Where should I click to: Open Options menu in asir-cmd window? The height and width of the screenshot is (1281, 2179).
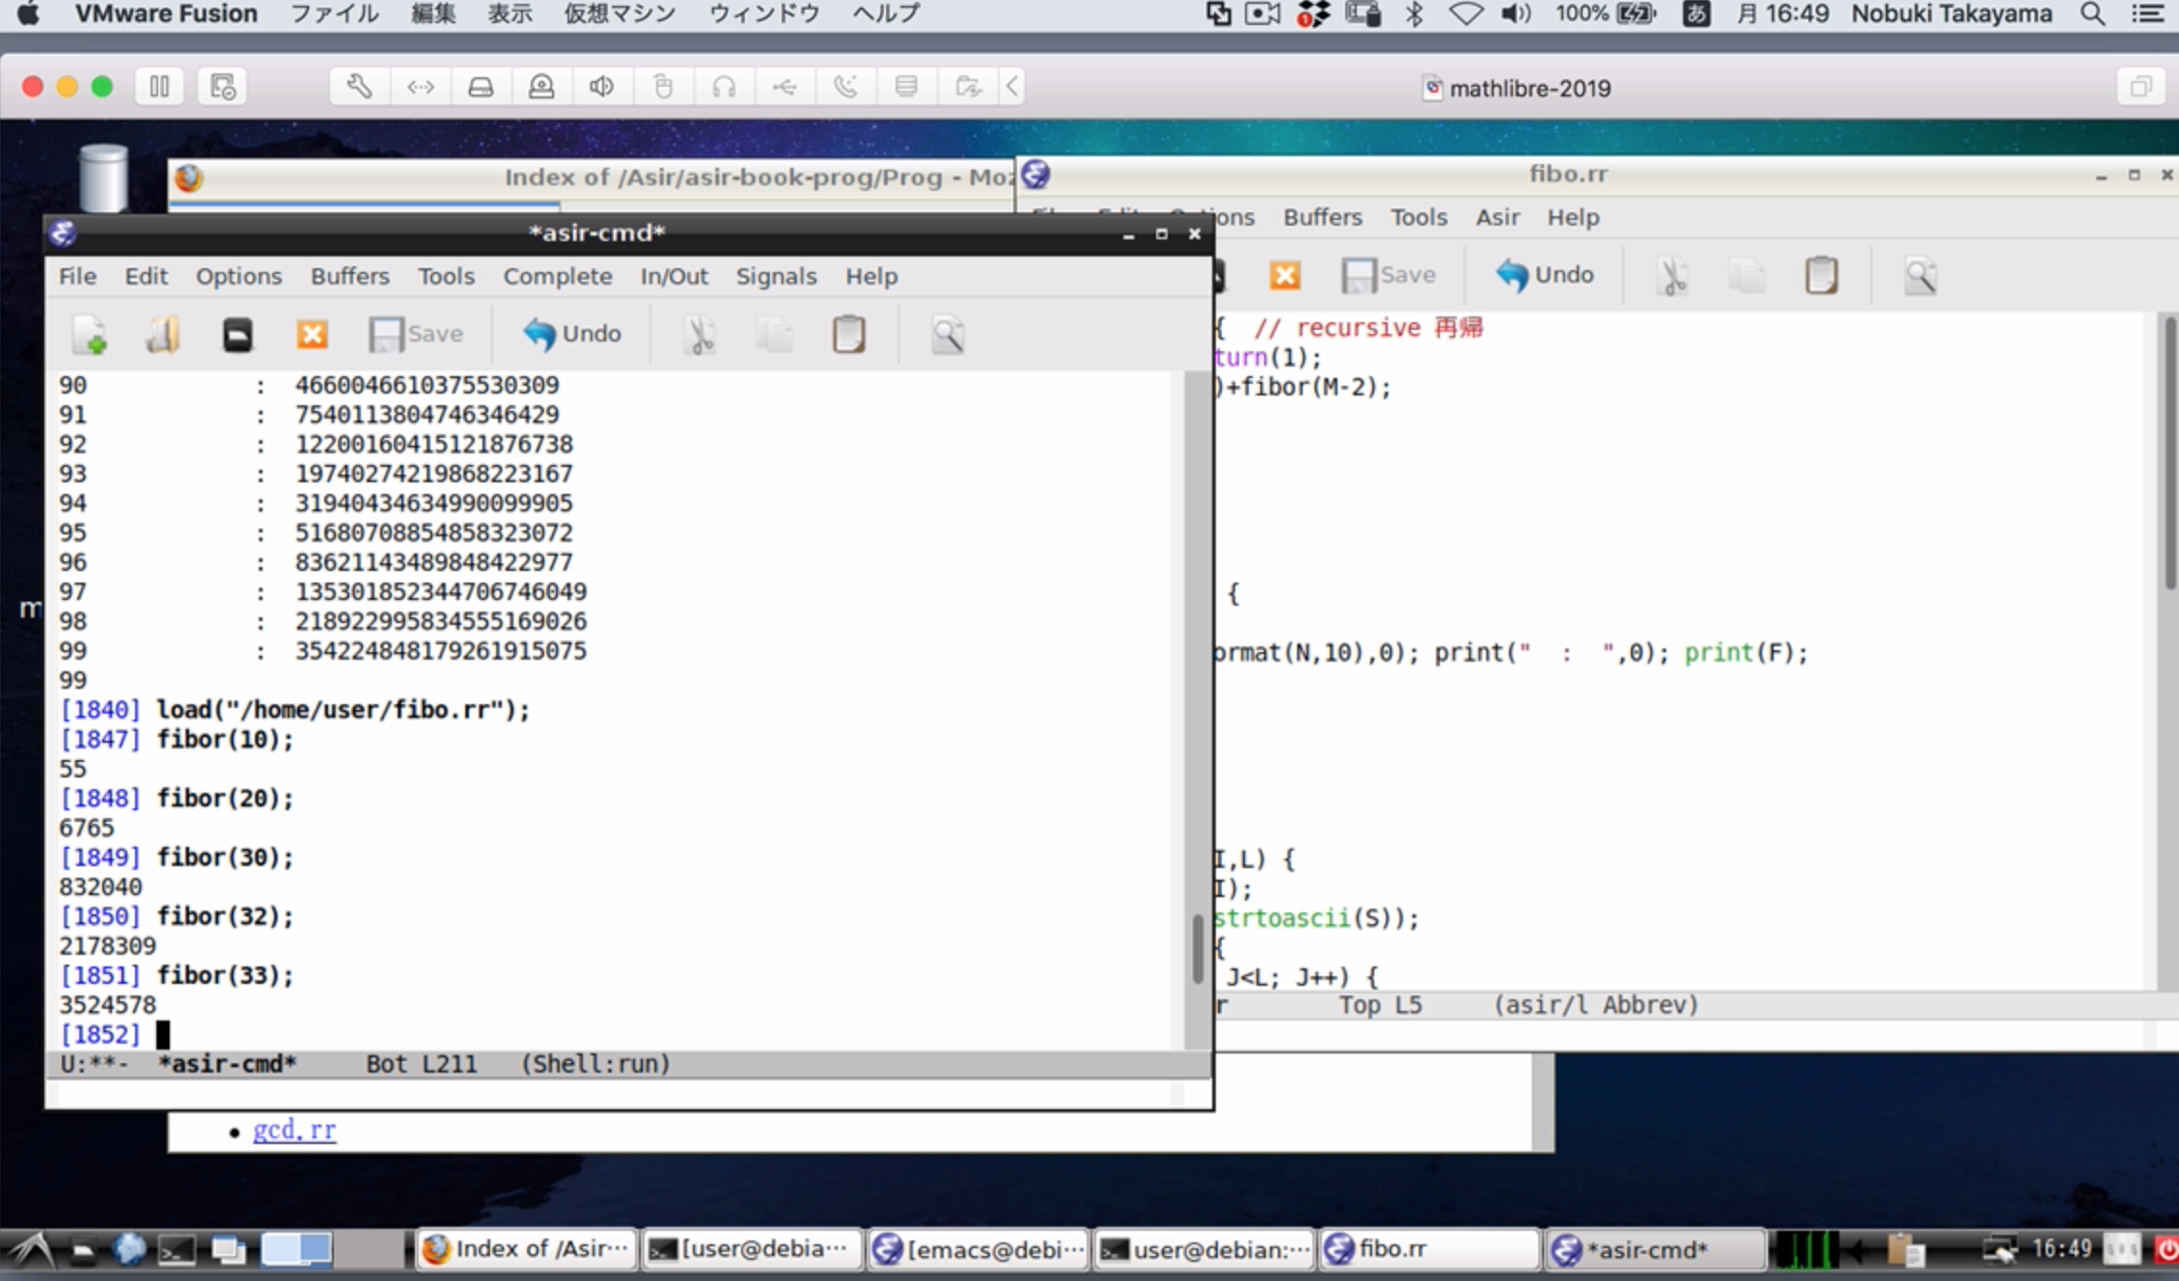pos(238,276)
